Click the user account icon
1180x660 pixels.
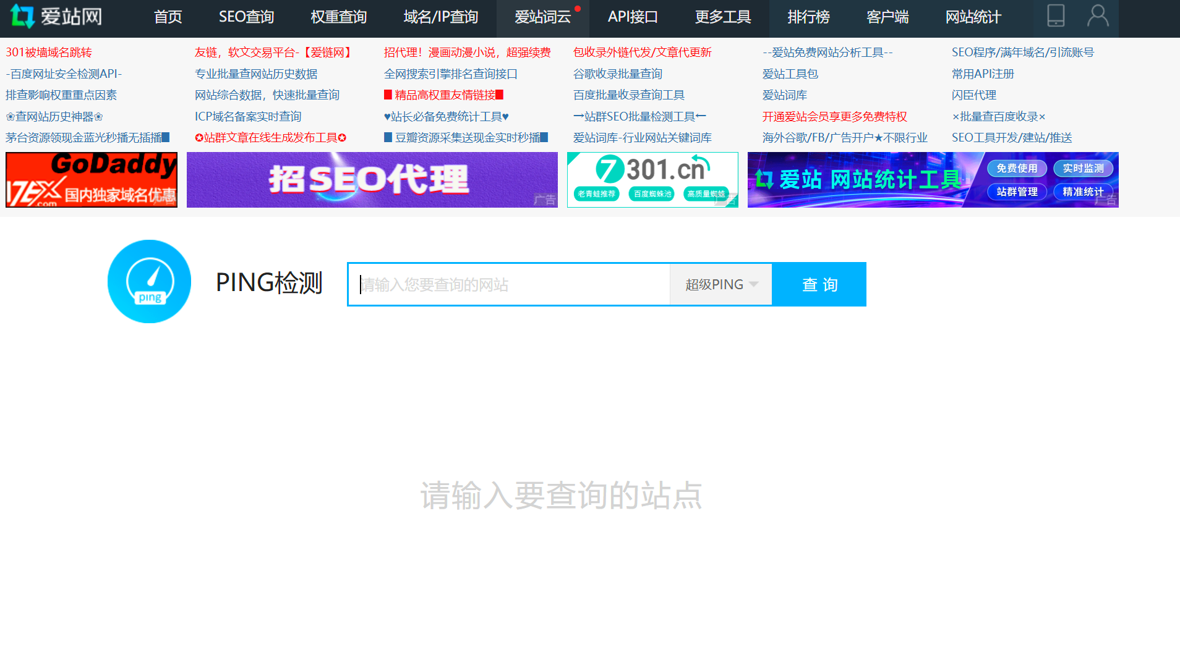tap(1098, 16)
